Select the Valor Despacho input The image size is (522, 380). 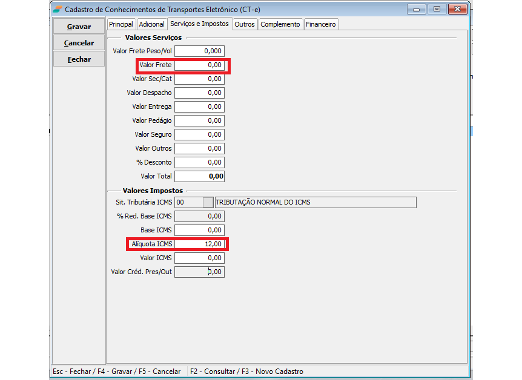199,93
